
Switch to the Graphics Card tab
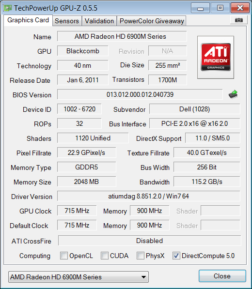pos(28,20)
